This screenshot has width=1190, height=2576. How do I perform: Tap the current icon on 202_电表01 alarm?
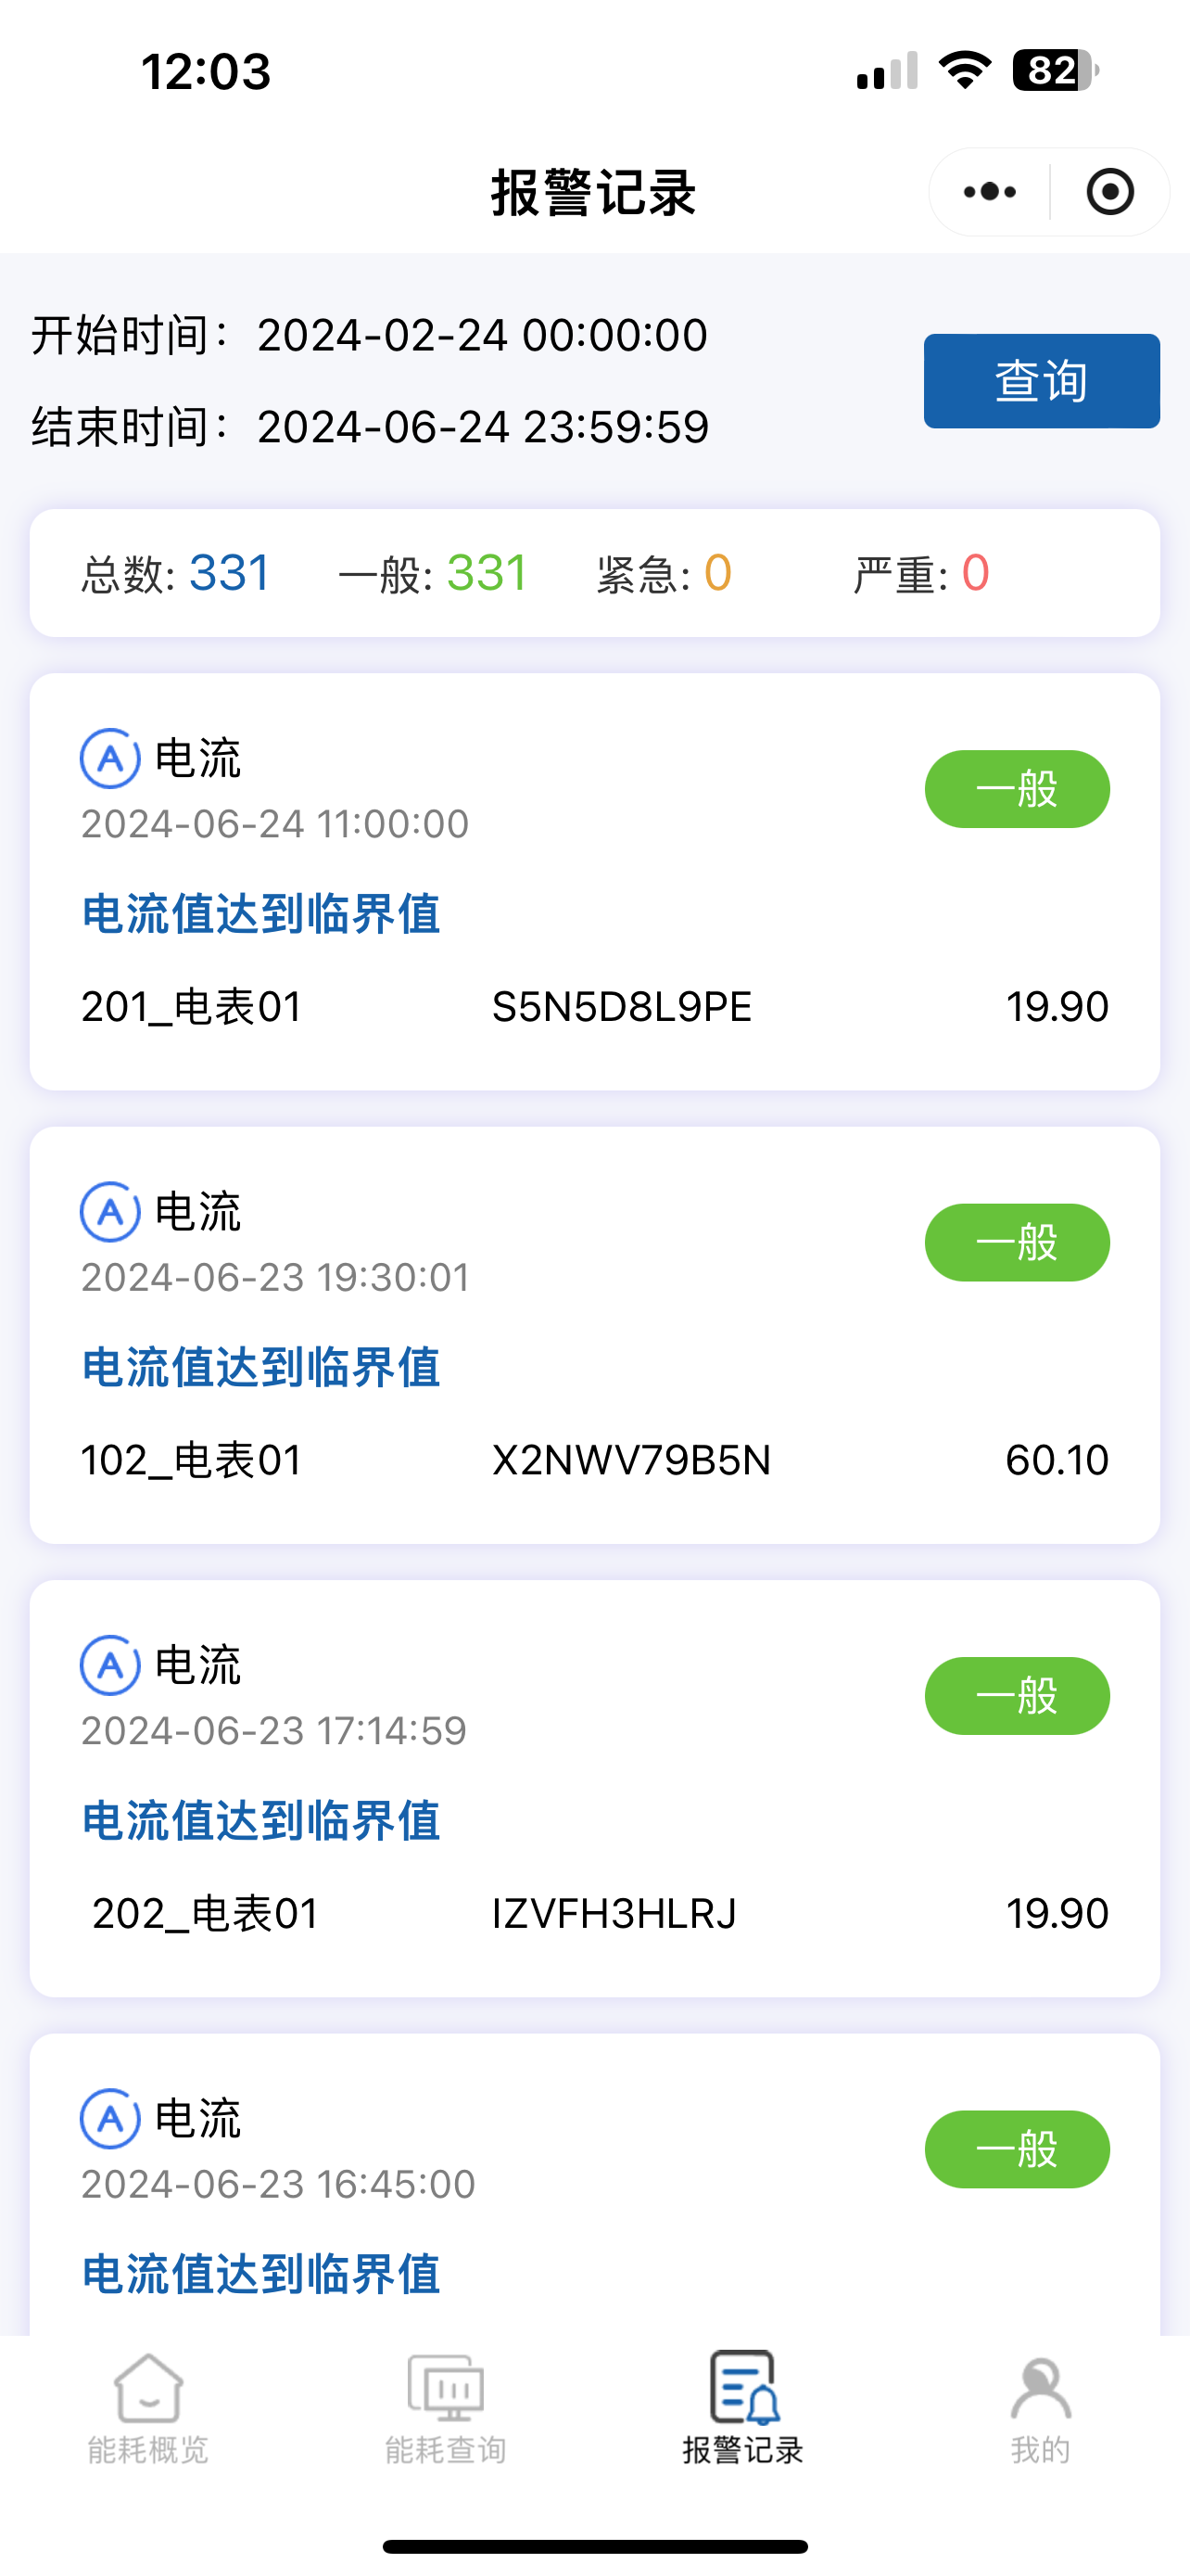coord(110,1665)
